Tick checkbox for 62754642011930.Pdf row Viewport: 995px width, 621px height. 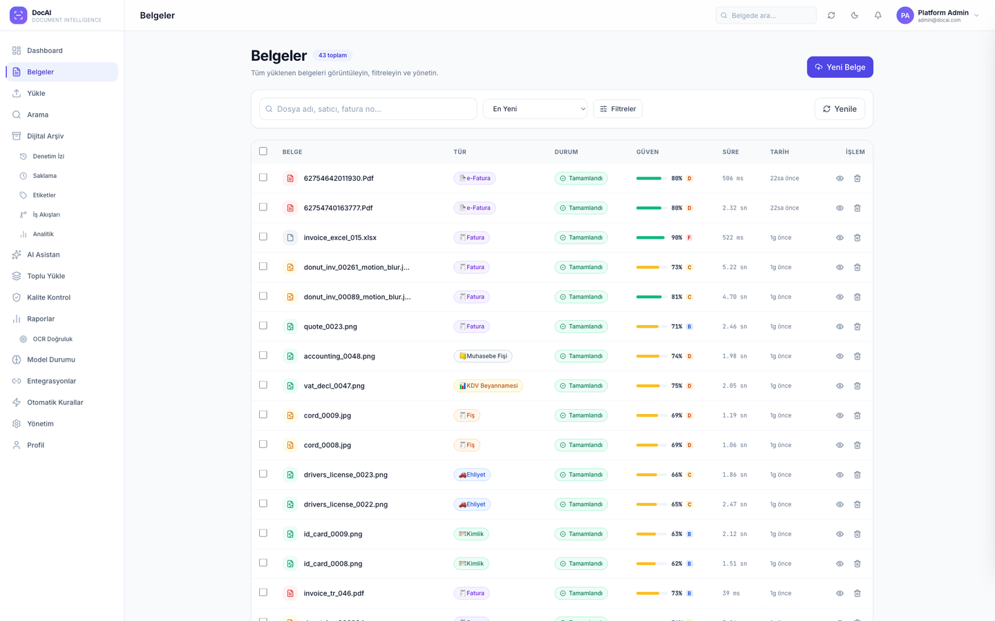pos(263,177)
